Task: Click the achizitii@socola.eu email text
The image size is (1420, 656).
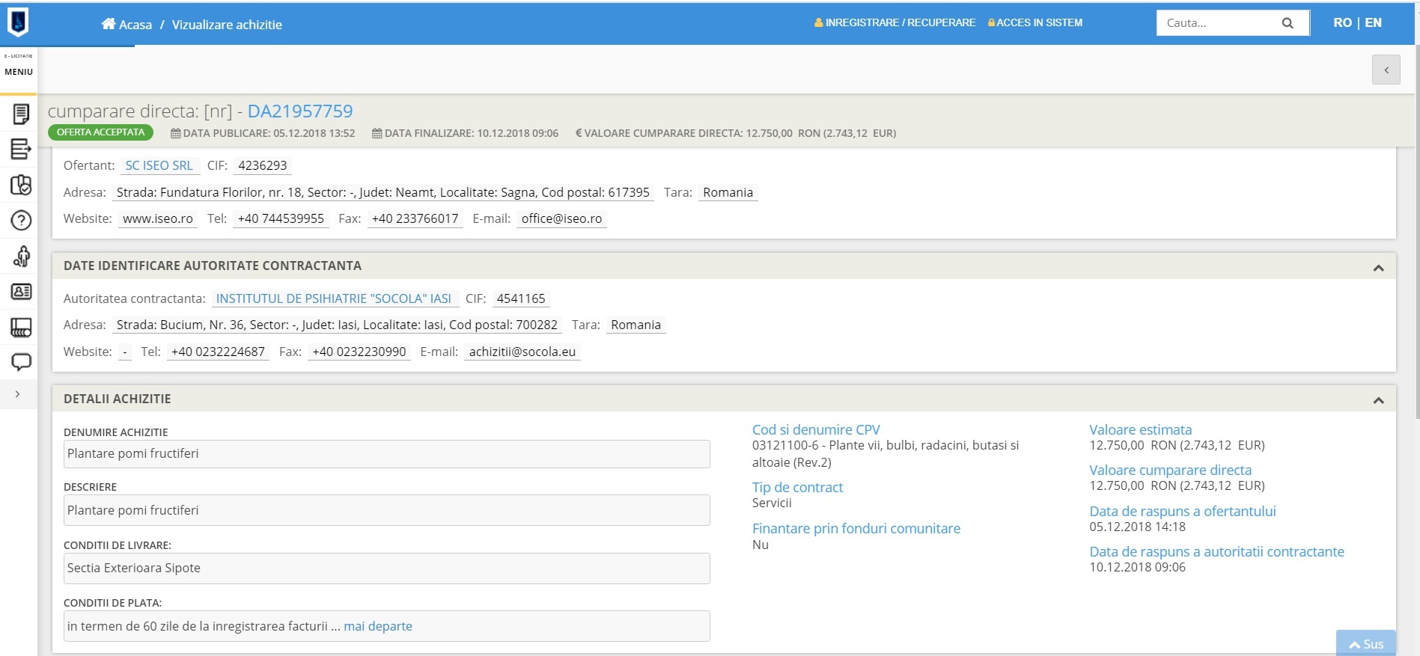Action: (522, 352)
